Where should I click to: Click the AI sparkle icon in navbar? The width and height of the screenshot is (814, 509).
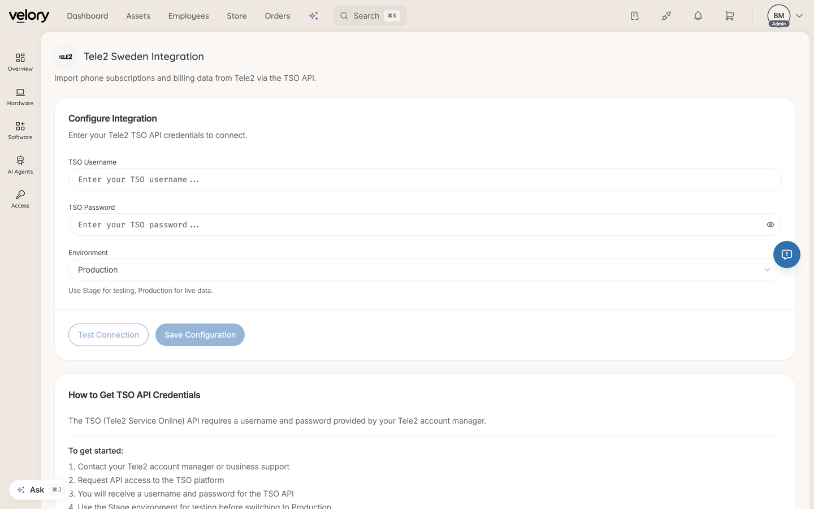point(314,16)
